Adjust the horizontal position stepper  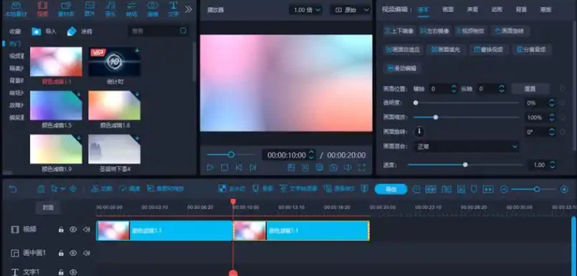pos(453,89)
